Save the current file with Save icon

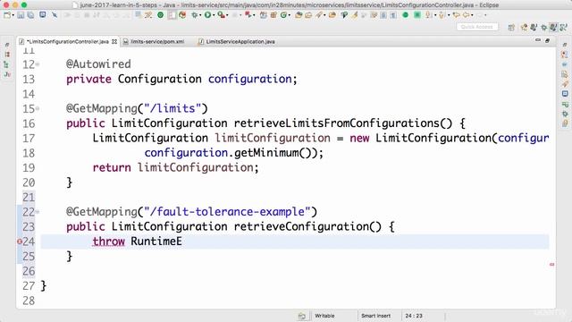[21, 15]
